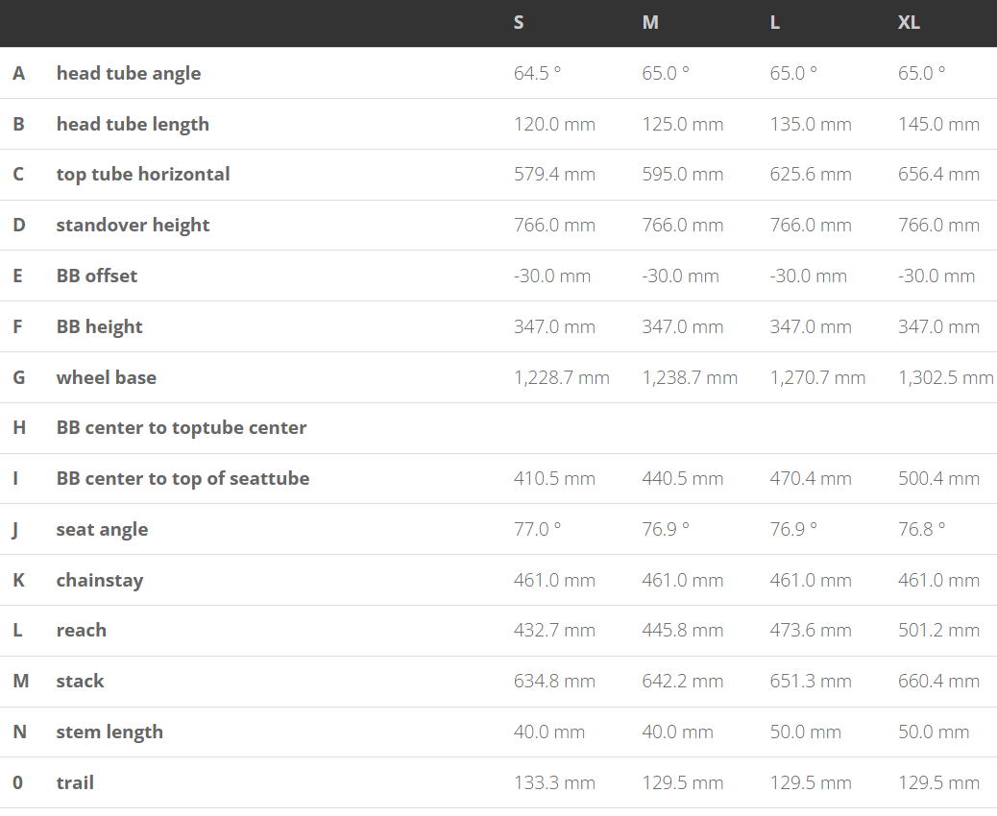Click the S size column header
Screen dimensions: 997x816
tap(519, 22)
